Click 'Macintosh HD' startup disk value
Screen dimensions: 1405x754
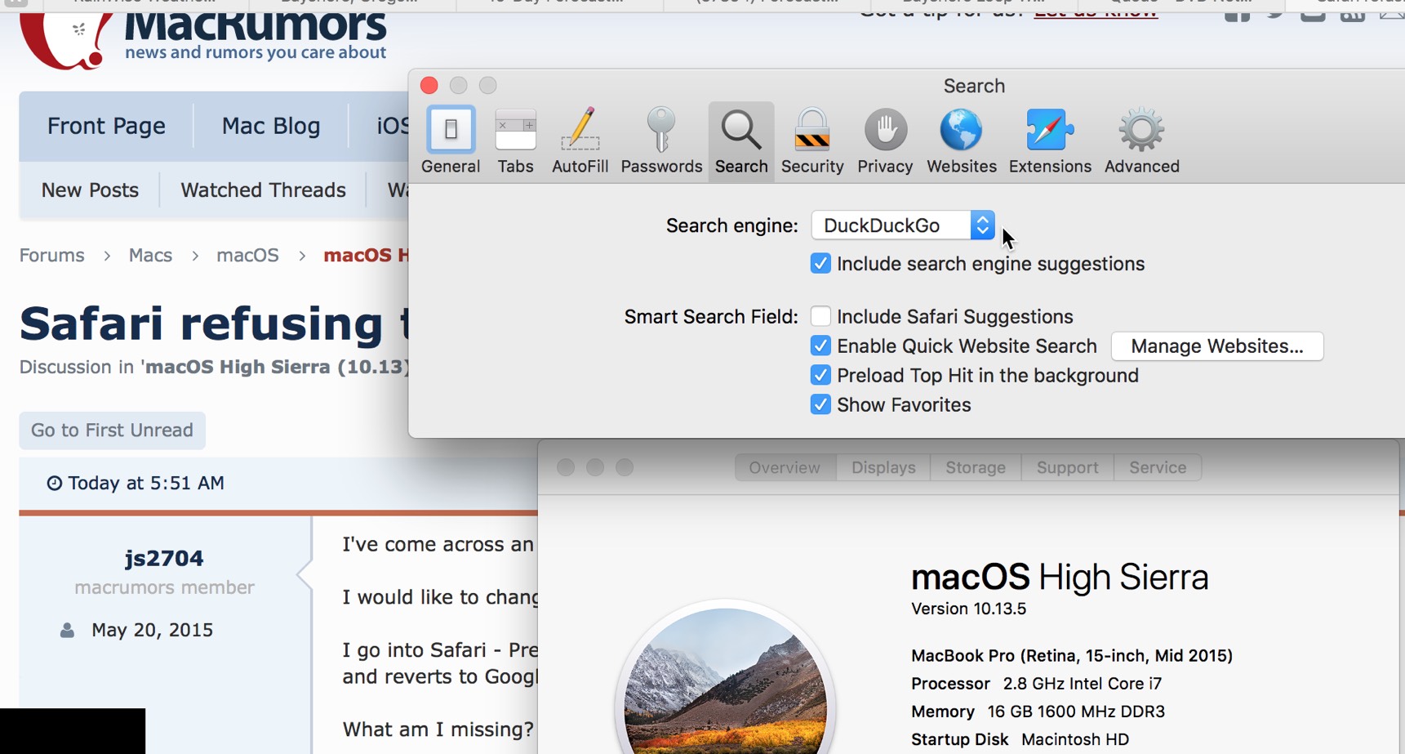point(1075,739)
